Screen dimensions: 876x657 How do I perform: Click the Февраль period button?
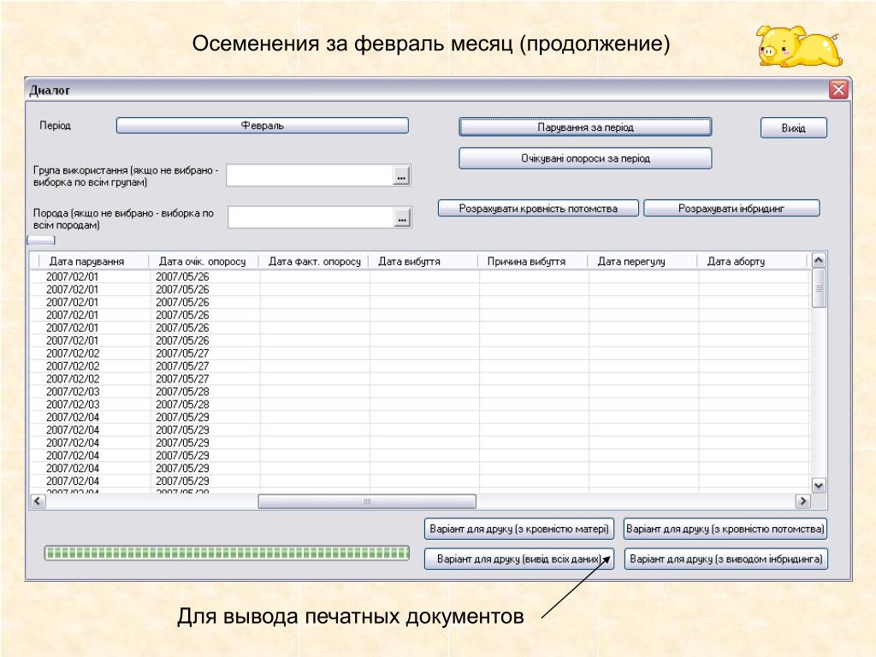pyautogui.click(x=262, y=126)
